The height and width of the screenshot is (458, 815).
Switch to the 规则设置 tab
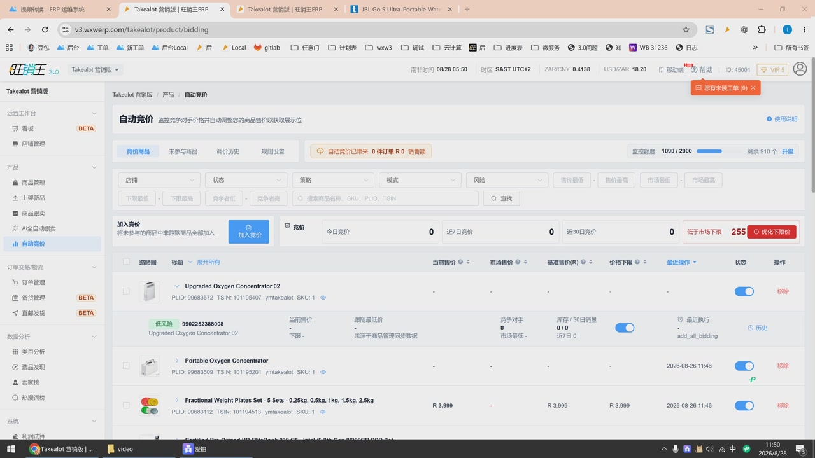click(x=273, y=151)
